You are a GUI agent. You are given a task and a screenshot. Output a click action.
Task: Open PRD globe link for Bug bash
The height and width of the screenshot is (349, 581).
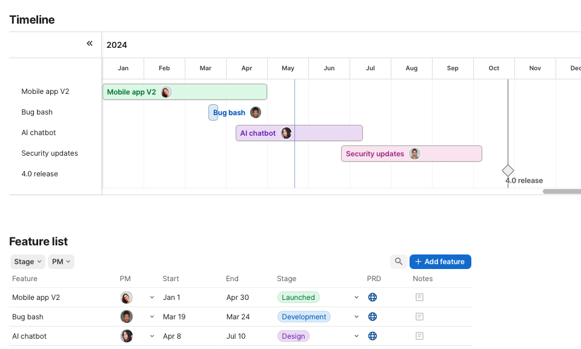(373, 317)
